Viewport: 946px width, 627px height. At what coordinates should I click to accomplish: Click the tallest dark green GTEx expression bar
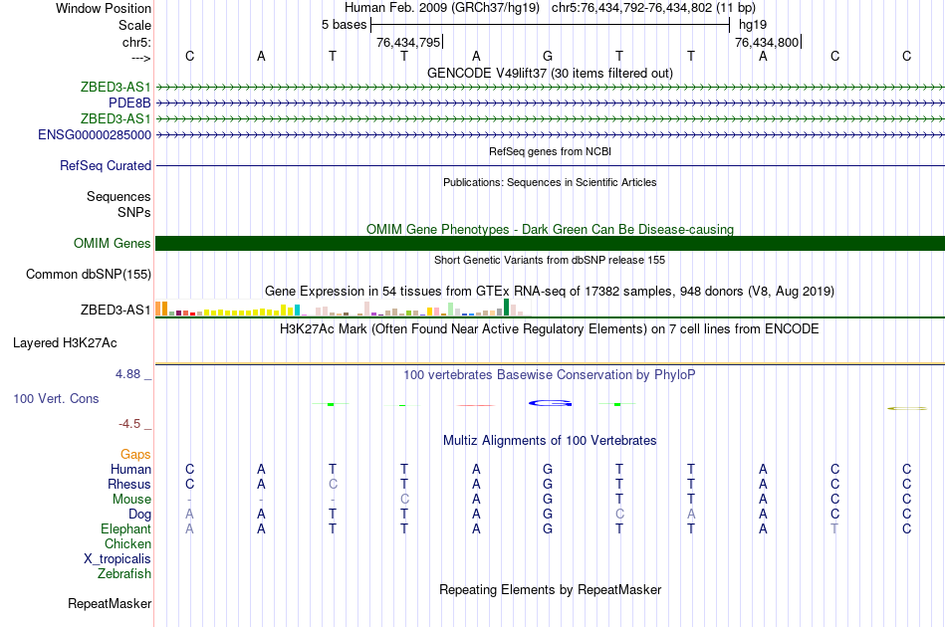(x=506, y=307)
